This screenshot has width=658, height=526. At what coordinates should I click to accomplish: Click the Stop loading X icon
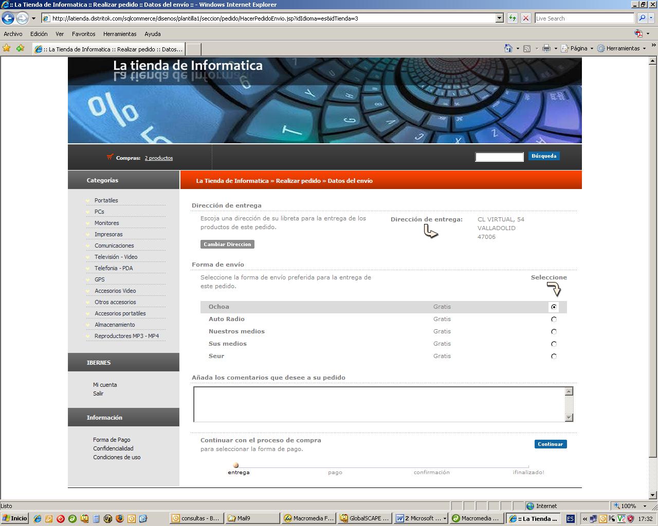tap(525, 18)
